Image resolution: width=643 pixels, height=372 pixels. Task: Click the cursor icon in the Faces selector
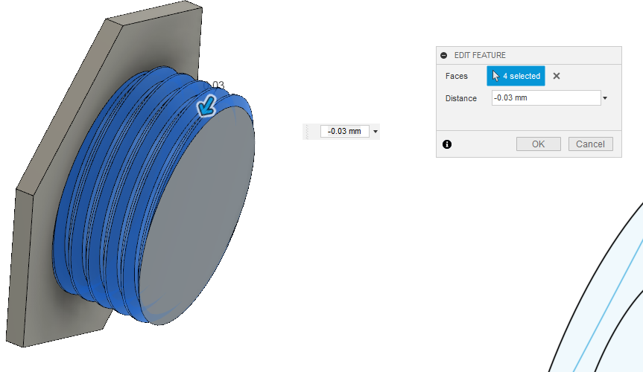(496, 76)
